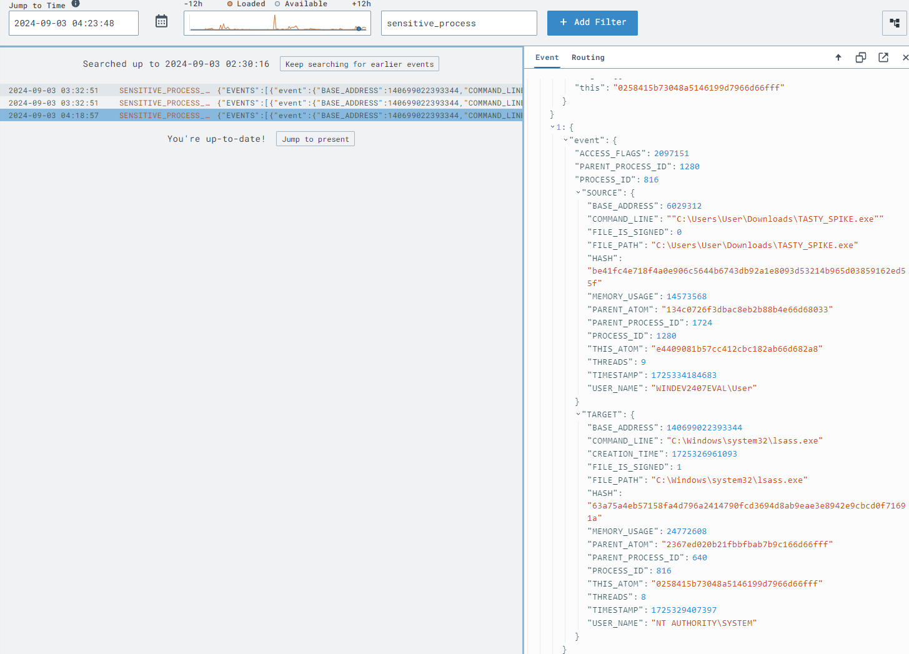The height and width of the screenshot is (654, 909).
Task: Click the up arrow icon in Event panel
Action: coord(838,57)
